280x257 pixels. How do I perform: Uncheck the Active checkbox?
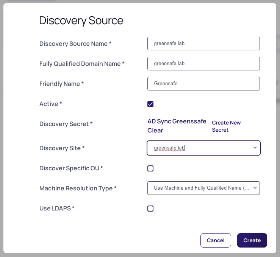tap(150, 104)
